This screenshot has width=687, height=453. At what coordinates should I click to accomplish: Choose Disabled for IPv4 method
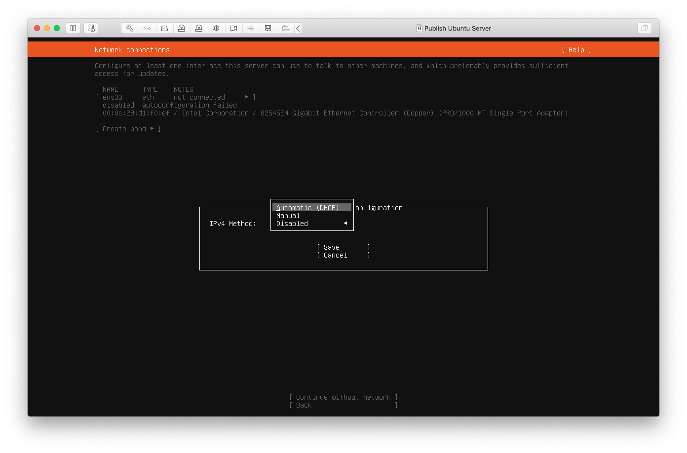tap(292, 224)
